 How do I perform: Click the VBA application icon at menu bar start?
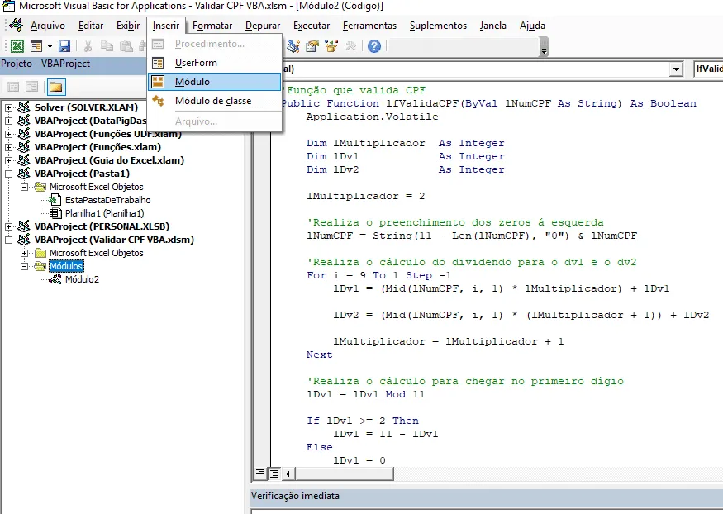click(16, 26)
